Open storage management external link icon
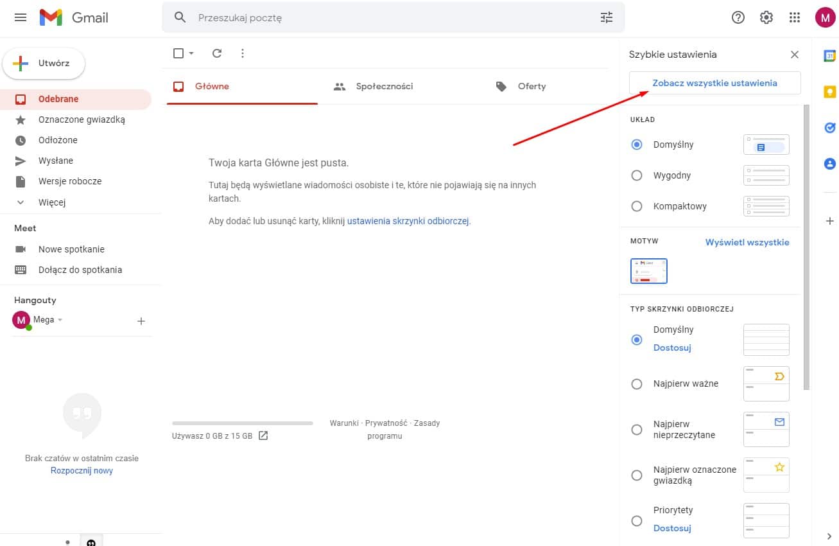839x546 pixels. (263, 436)
